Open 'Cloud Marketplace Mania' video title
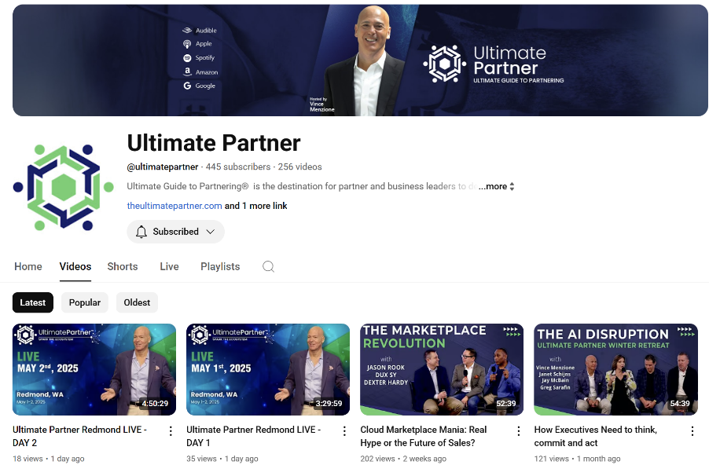The height and width of the screenshot is (465, 709). click(x=423, y=436)
